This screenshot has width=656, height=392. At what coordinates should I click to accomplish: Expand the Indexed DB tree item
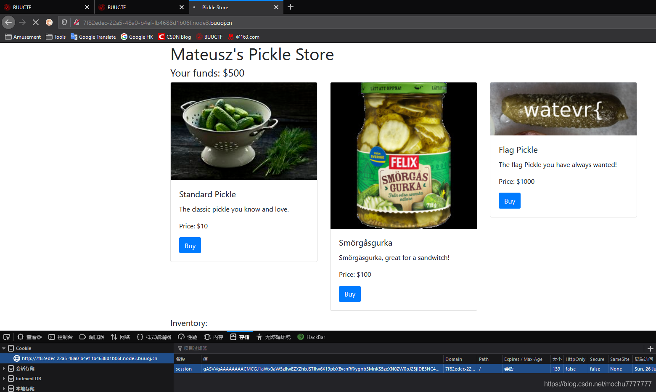click(4, 378)
